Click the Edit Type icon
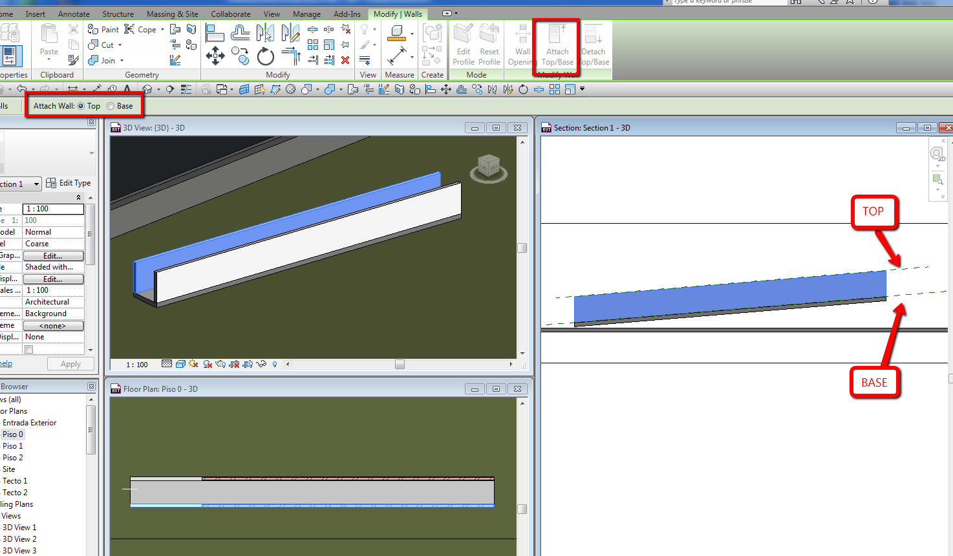953x556 pixels. pos(51,183)
